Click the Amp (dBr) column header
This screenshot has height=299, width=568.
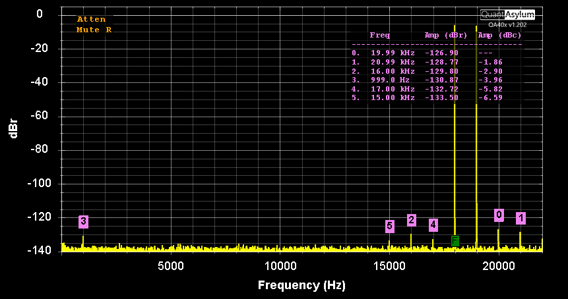[446, 36]
